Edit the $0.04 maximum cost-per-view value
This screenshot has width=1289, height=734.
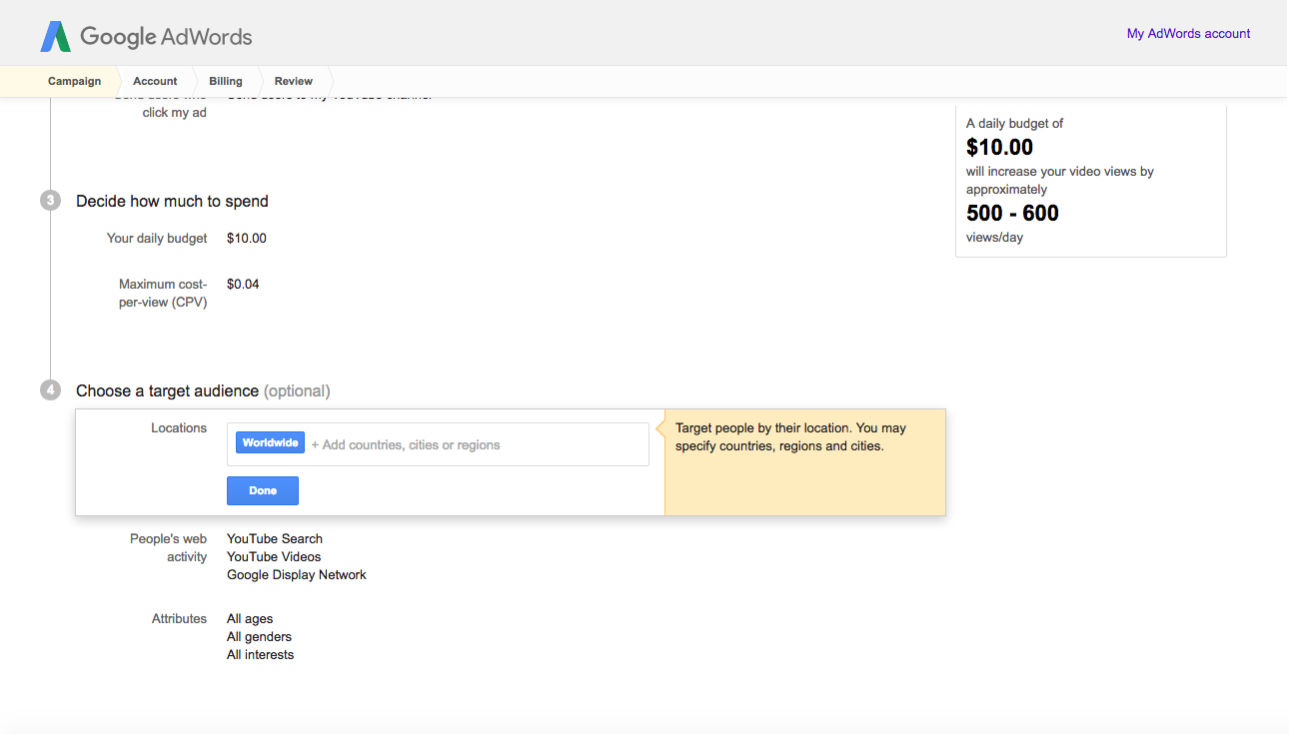pyautogui.click(x=243, y=285)
